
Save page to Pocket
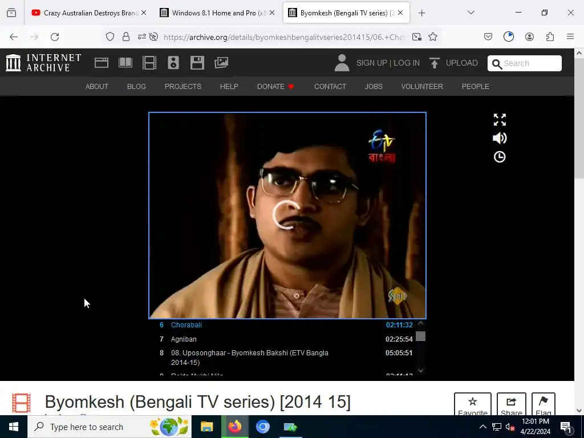(488, 37)
